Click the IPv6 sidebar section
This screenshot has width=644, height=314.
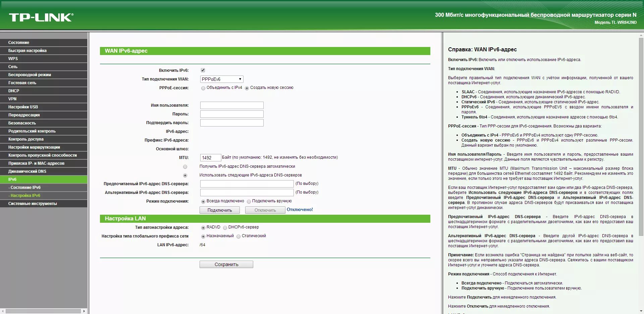[44, 179]
